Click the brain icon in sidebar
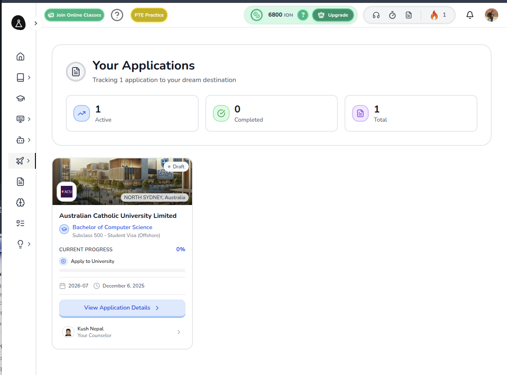 pyautogui.click(x=20, y=202)
